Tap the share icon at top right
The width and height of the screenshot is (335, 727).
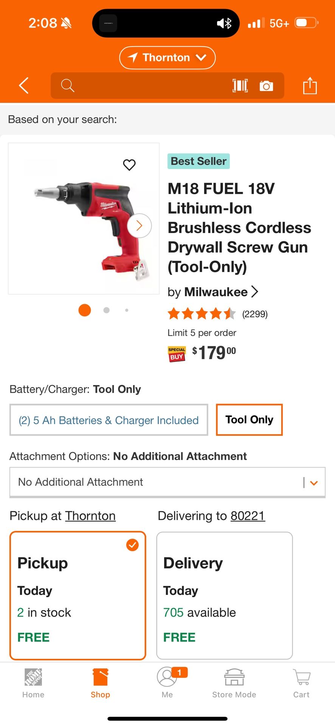pyautogui.click(x=310, y=86)
